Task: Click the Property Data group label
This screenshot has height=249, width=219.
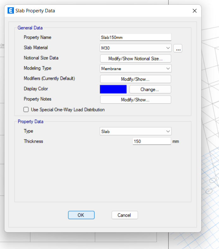Action: point(30,121)
